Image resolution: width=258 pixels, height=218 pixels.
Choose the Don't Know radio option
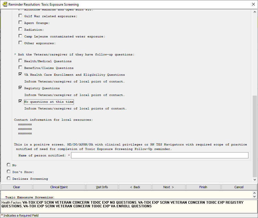point(9,172)
